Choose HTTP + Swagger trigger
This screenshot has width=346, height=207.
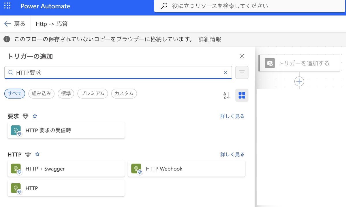point(66,169)
